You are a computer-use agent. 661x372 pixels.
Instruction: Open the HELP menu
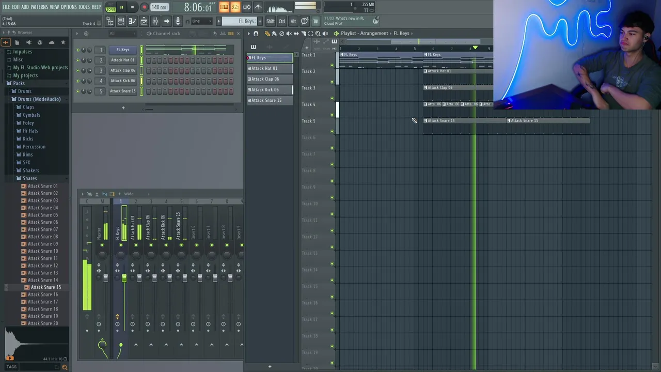[96, 7]
